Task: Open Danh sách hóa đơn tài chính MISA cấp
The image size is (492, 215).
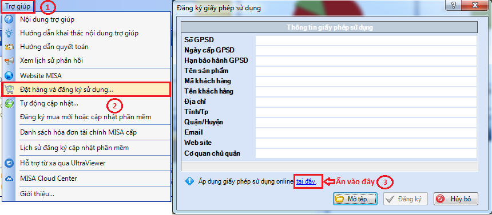Action: point(78,132)
